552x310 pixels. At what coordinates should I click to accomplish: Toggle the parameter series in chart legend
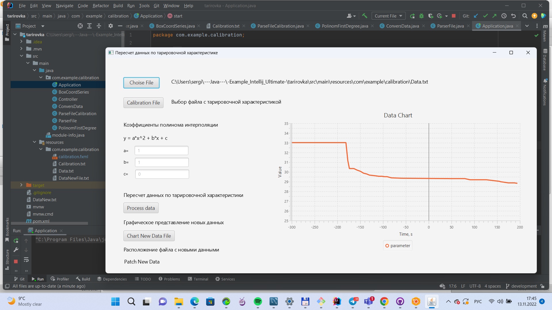(397, 245)
